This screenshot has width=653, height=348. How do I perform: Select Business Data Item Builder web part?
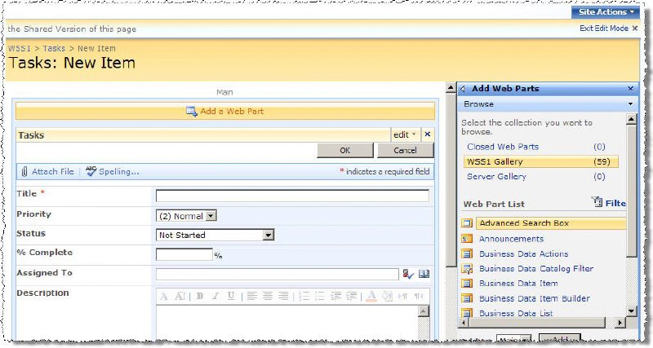pyautogui.click(x=535, y=298)
